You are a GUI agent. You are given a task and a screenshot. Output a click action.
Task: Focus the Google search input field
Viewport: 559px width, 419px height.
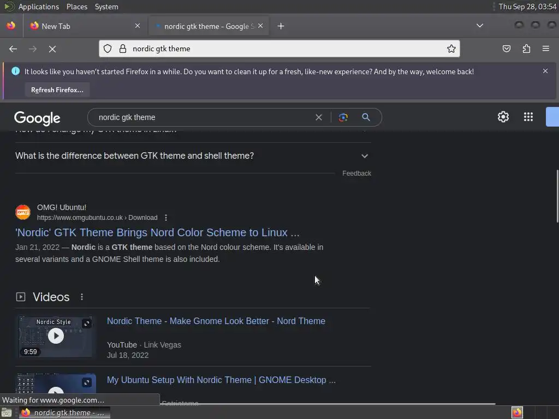click(203, 117)
